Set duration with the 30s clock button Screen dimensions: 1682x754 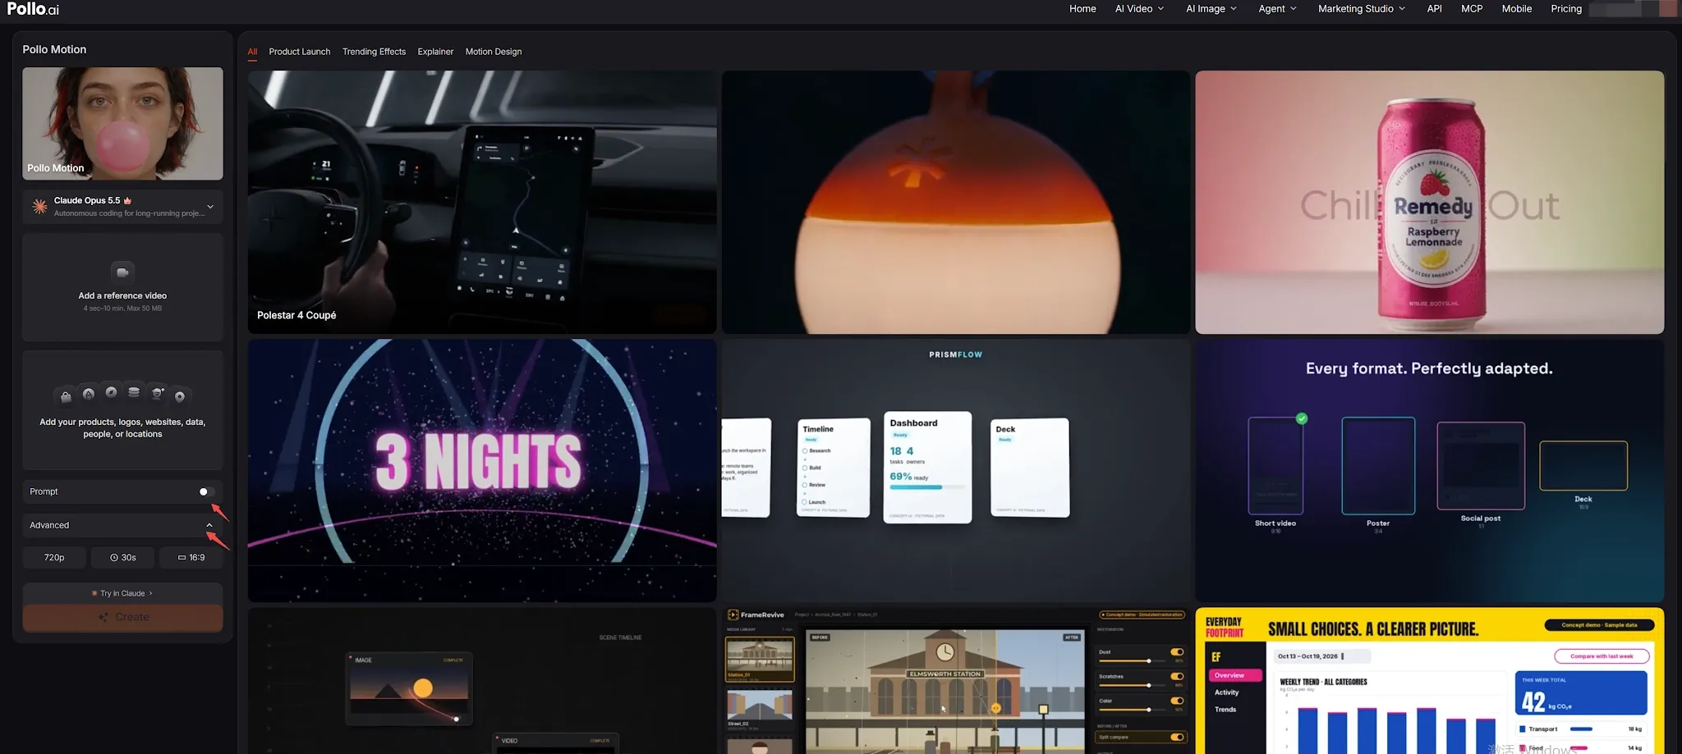click(x=123, y=557)
